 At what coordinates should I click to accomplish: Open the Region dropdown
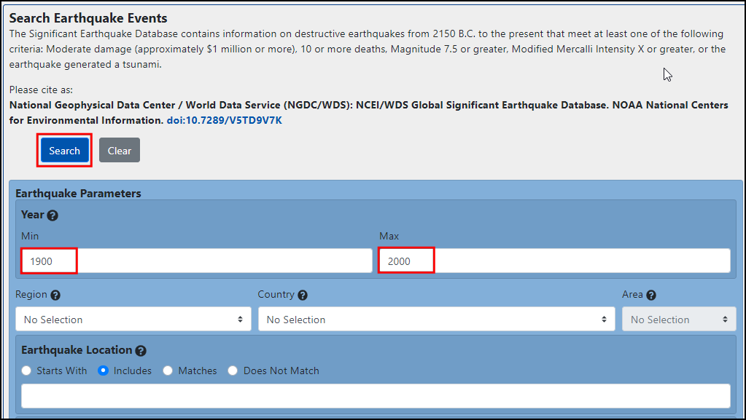tap(133, 320)
